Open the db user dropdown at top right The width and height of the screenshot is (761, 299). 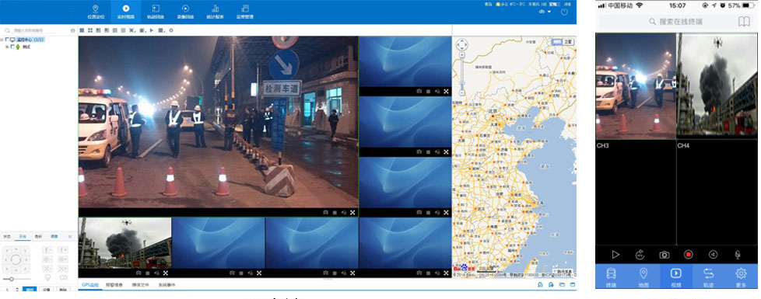[x=545, y=12]
